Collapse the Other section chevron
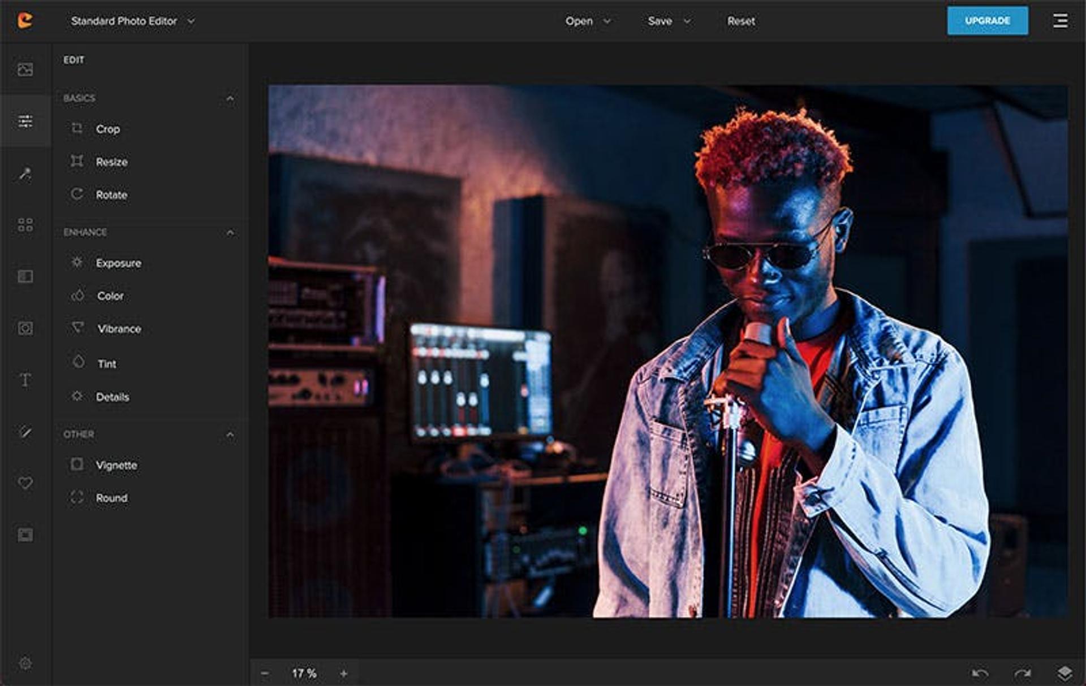Screen dimensions: 1086x686 (x=230, y=435)
